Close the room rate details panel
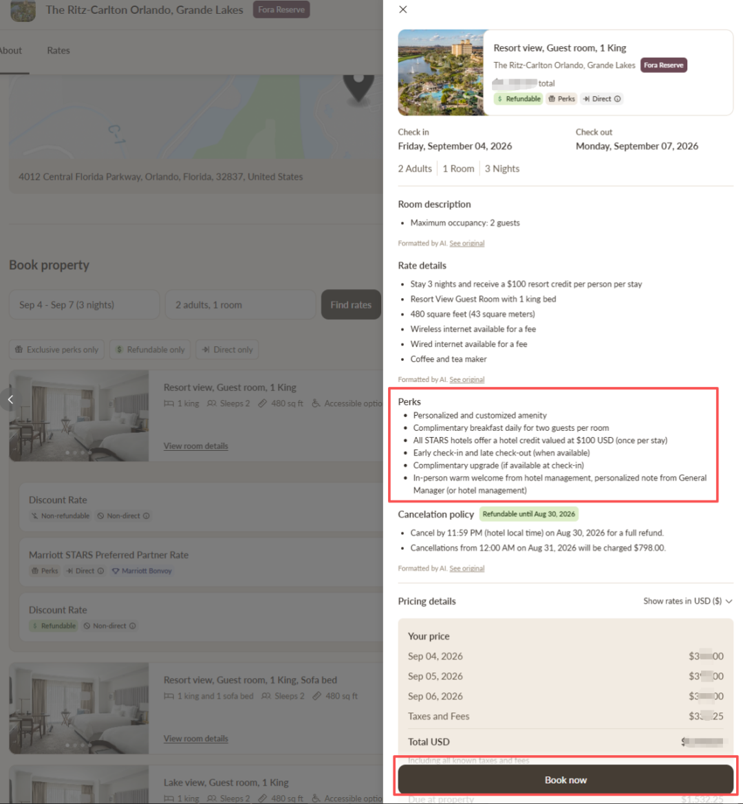The width and height of the screenshot is (743, 804). click(x=402, y=9)
